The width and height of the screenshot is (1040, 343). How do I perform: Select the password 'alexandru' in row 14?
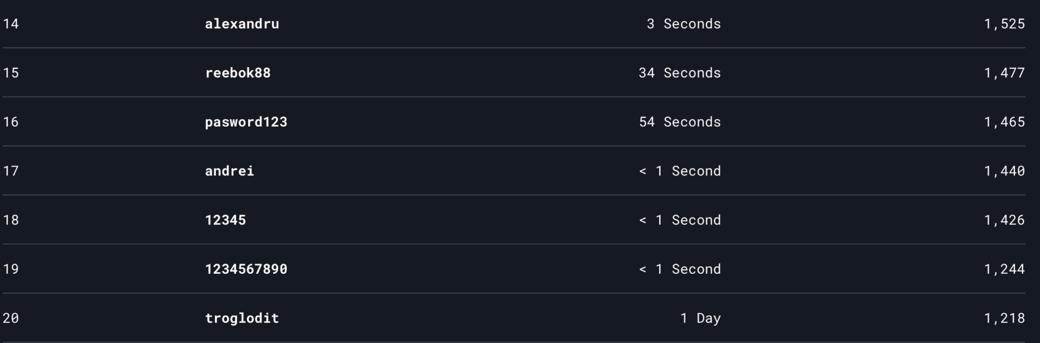tap(242, 24)
